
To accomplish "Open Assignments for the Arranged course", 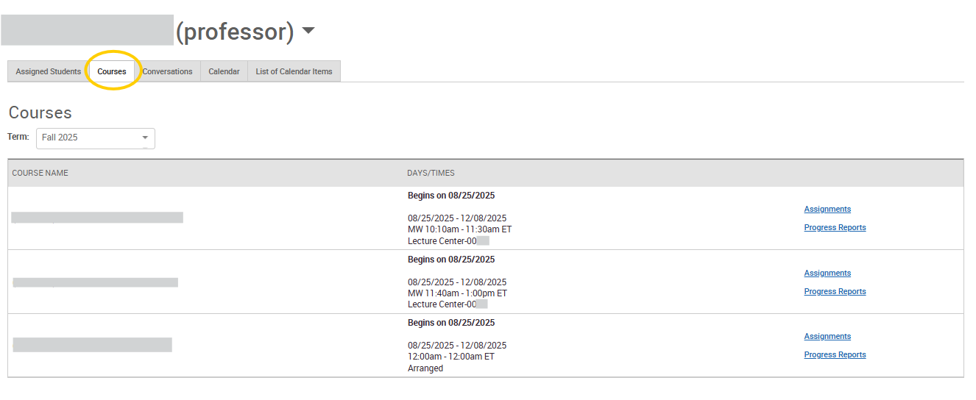I will [x=827, y=337].
